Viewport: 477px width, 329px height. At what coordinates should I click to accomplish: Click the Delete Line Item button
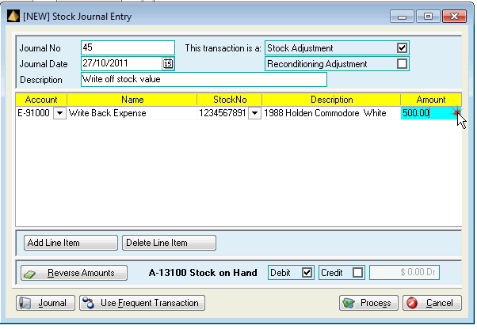click(169, 243)
